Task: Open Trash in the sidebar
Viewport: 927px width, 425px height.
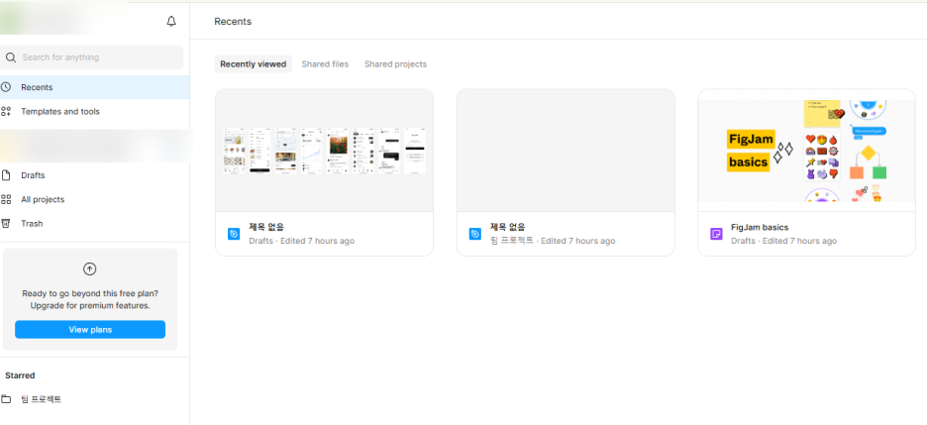Action: point(95,224)
